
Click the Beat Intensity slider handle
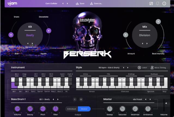coord(158,21)
